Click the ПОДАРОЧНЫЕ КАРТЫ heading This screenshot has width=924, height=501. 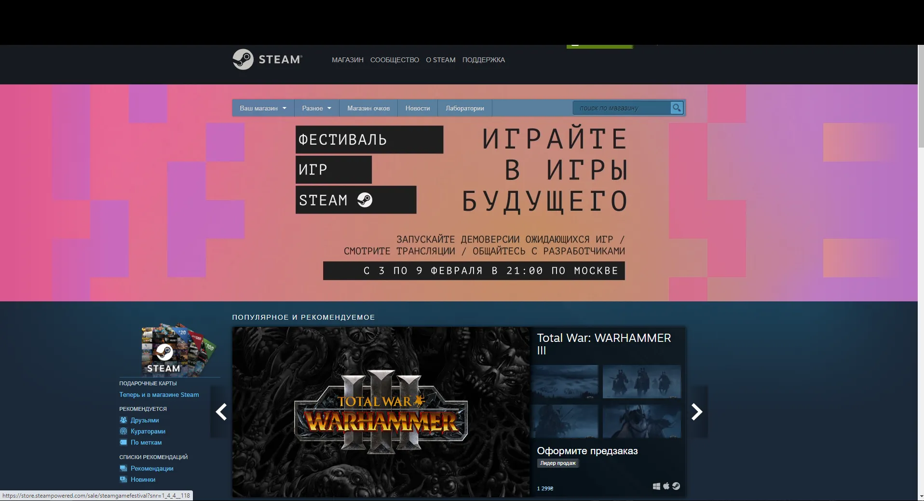tap(148, 383)
